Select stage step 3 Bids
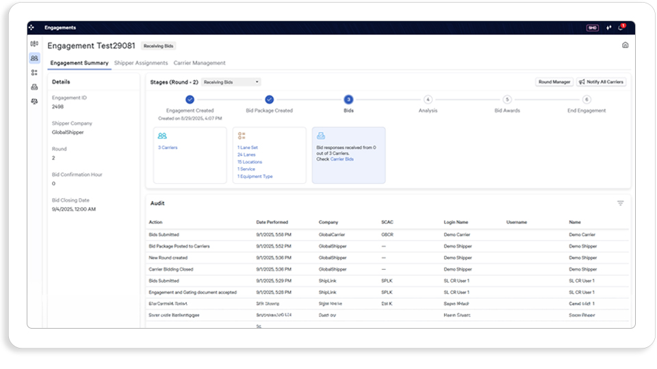The image size is (657, 369). [348, 100]
